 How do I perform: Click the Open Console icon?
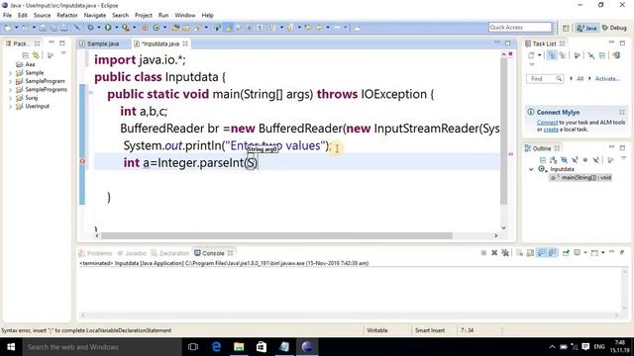click(x=594, y=253)
